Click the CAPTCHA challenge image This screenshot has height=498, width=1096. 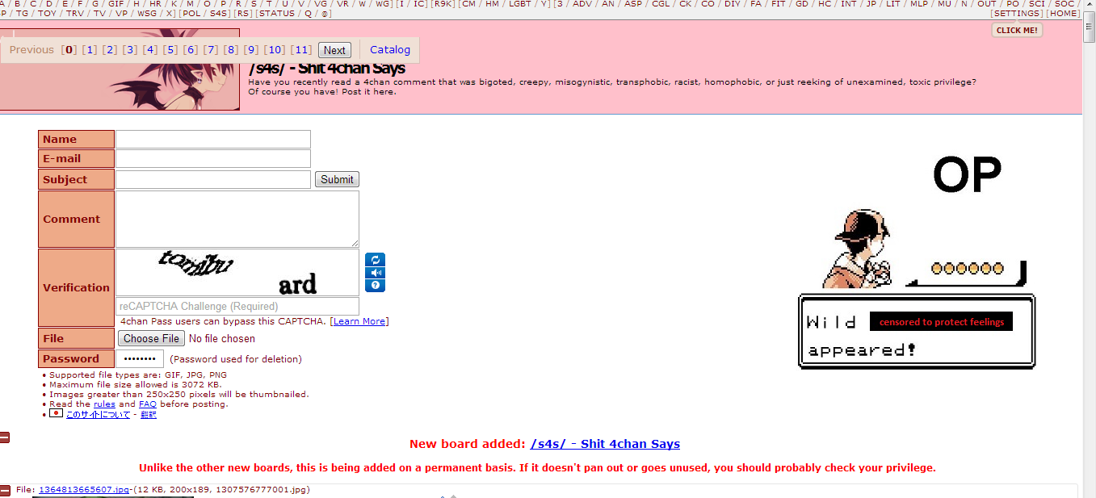pos(237,272)
